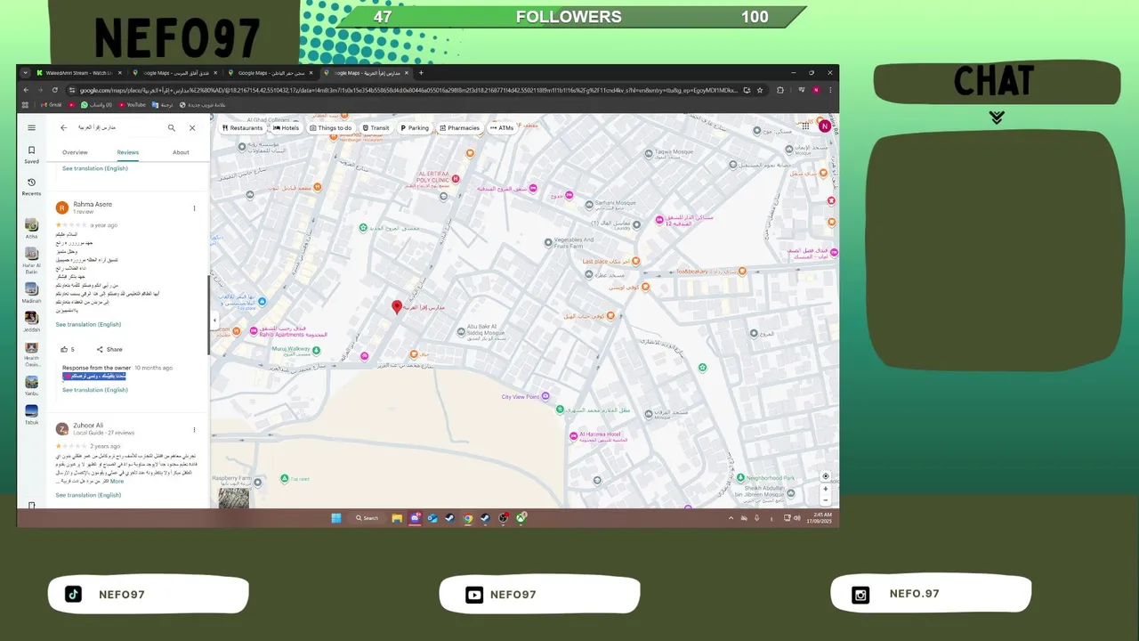The height and width of the screenshot is (641, 1139).
Task: Open Rahma Asere reviewer profile
Action: [93, 204]
